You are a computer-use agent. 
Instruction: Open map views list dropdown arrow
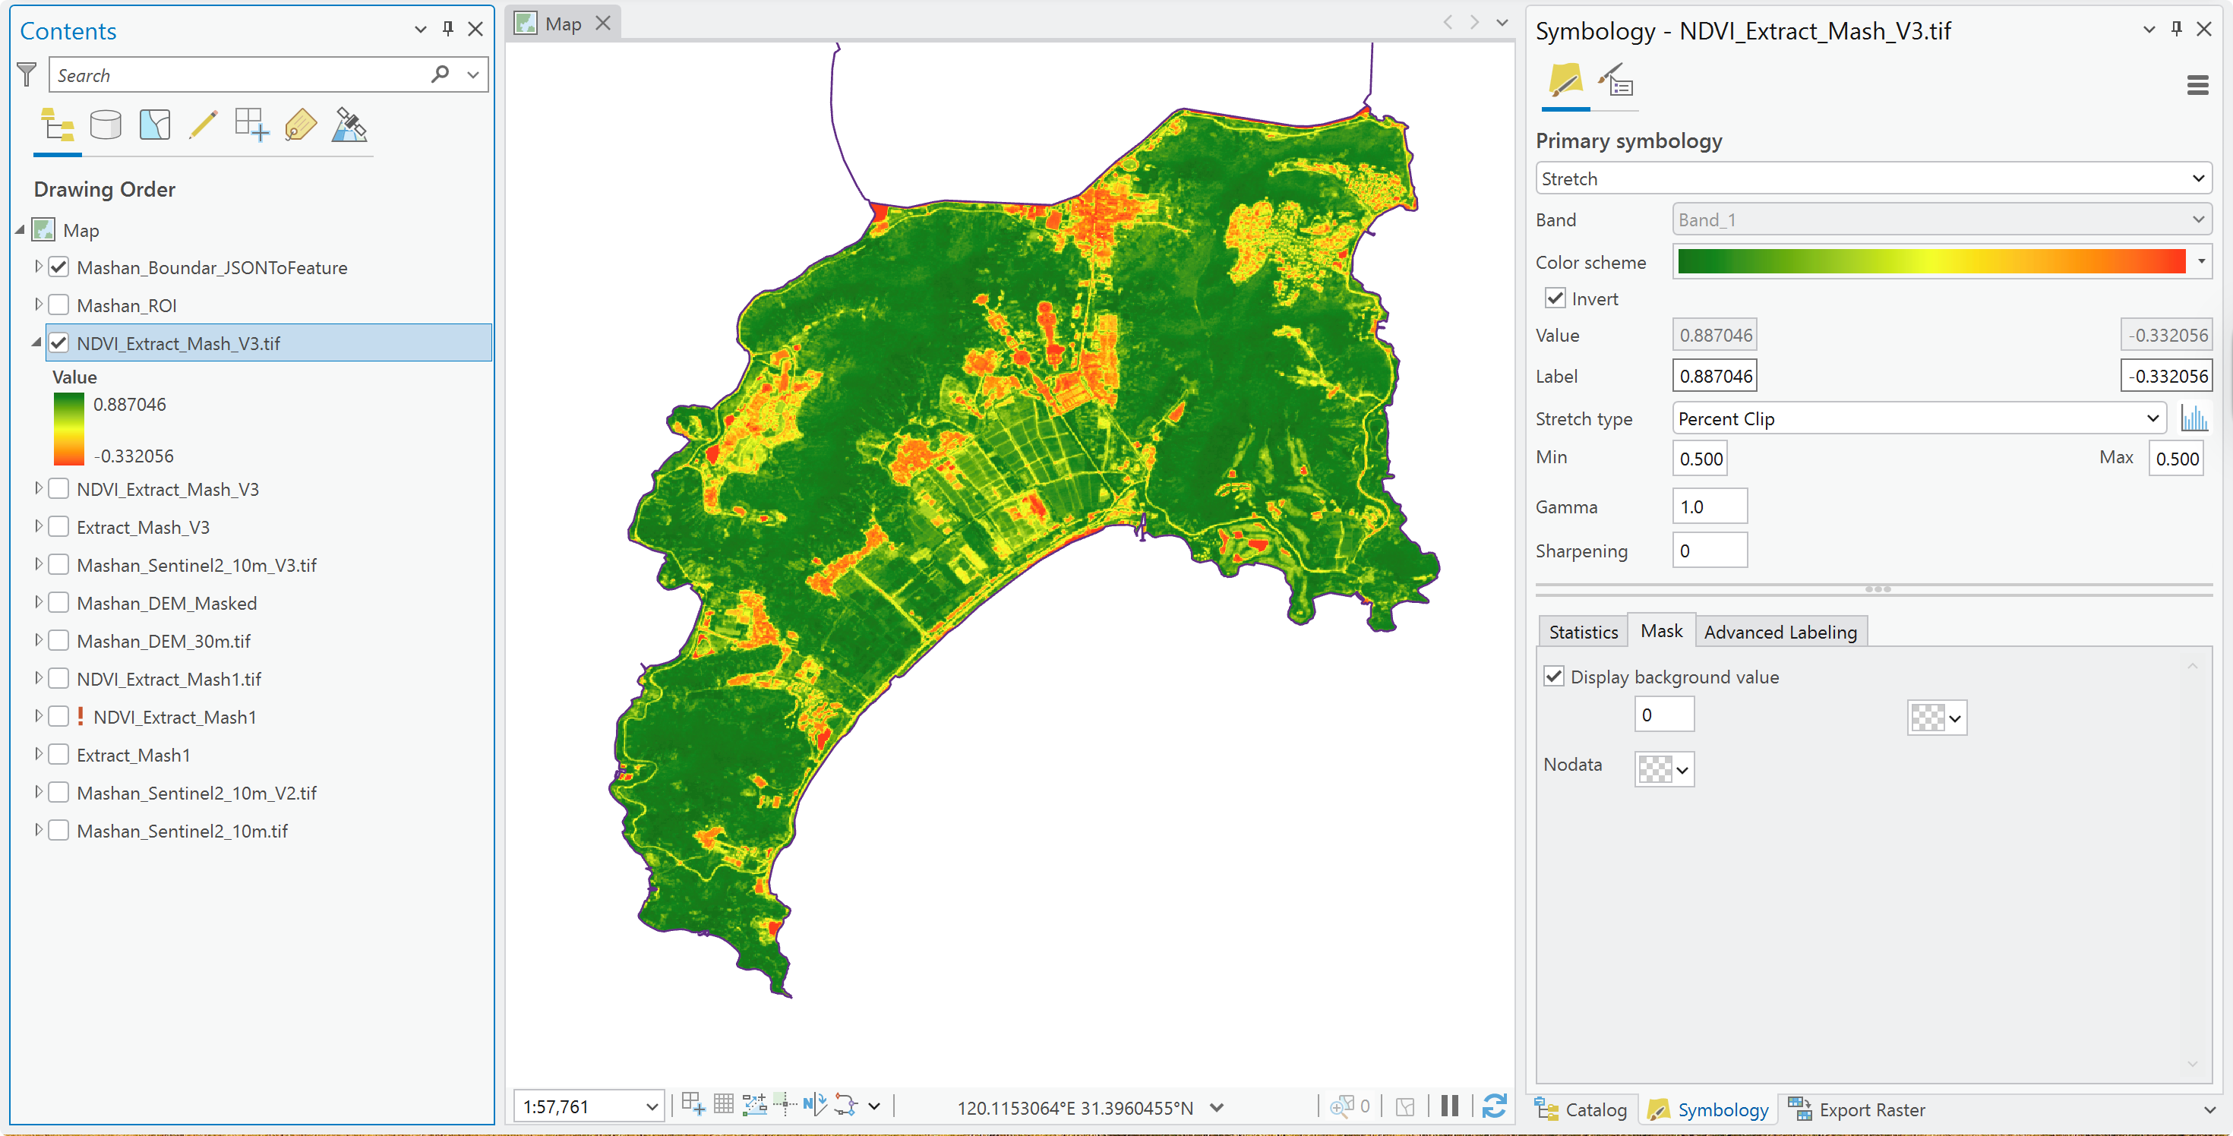pyautogui.click(x=1502, y=23)
